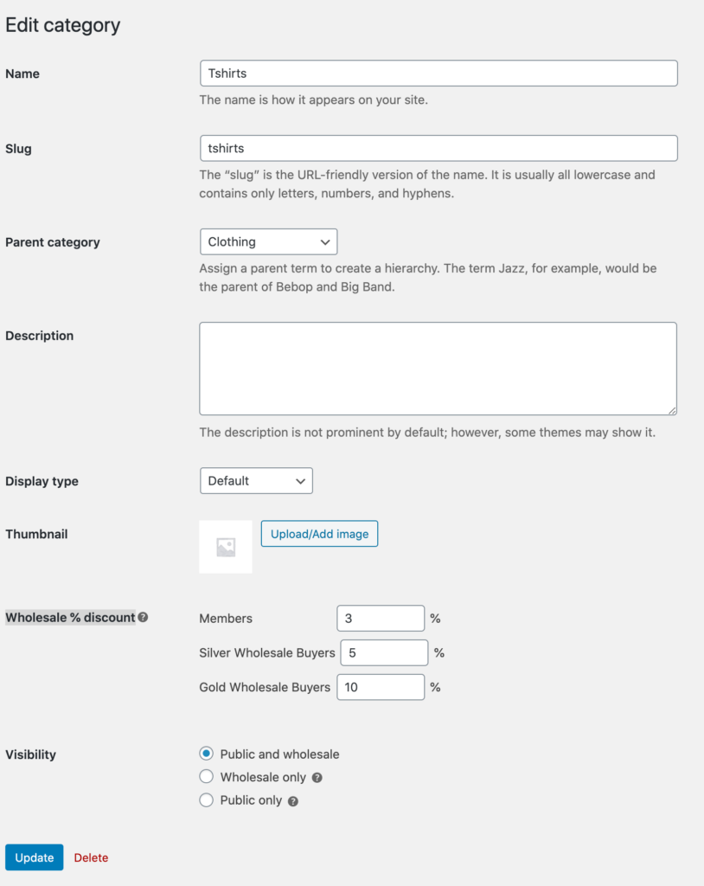The height and width of the screenshot is (886, 704).
Task: Click inside the Description textarea
Action: 438,368
